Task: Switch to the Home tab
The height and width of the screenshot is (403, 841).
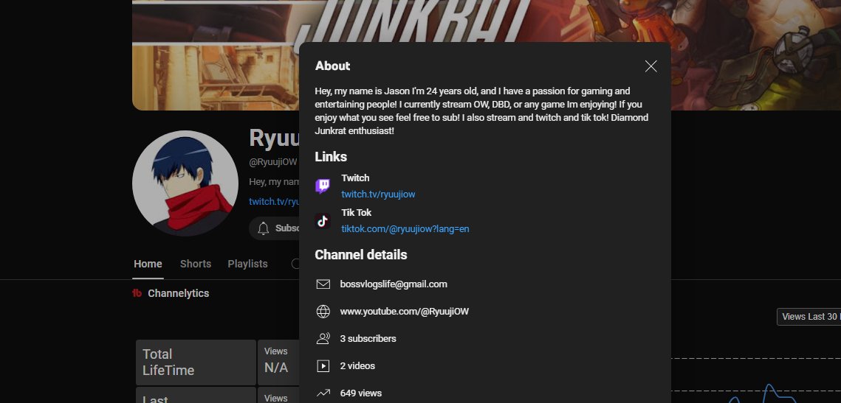Action: pyautogui.click(x=148, y=264)
